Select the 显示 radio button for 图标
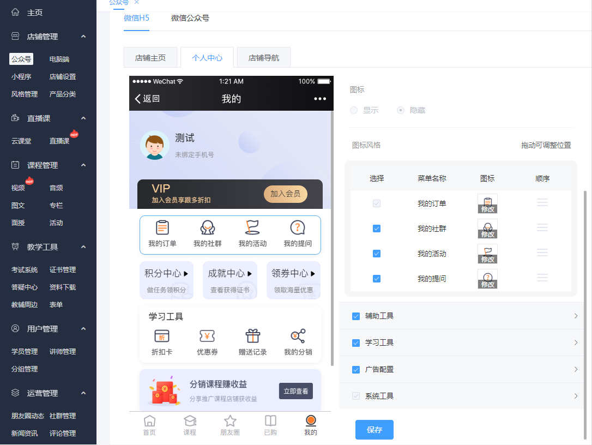 pyautogui.click(x=354, y=110)
